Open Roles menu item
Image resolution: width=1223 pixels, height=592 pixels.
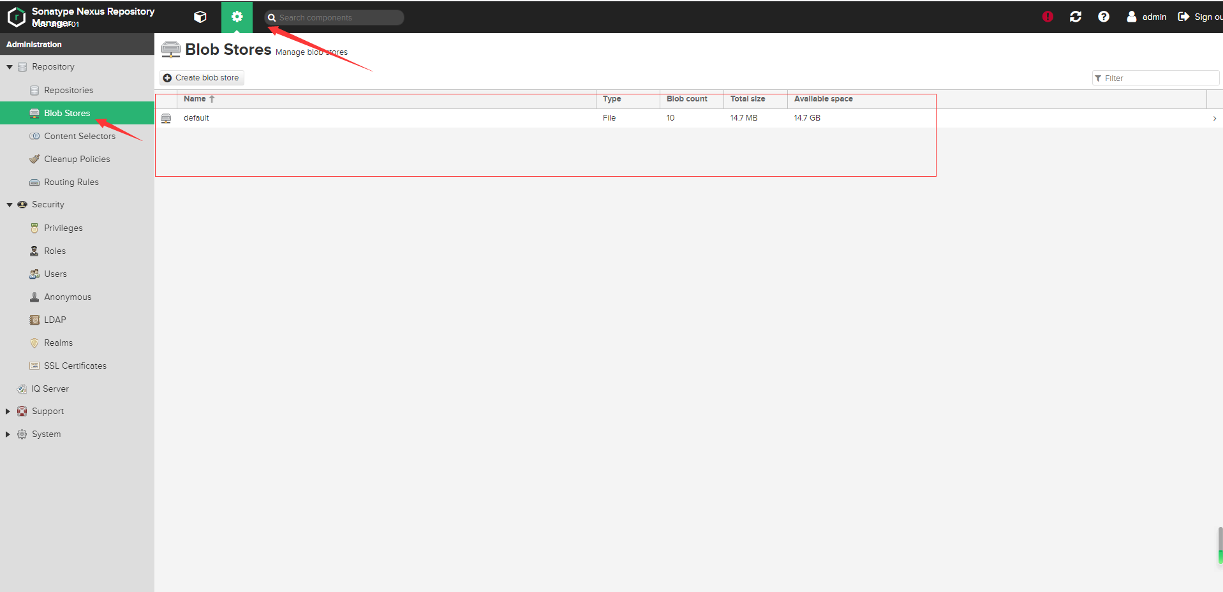tap(55, 251)
